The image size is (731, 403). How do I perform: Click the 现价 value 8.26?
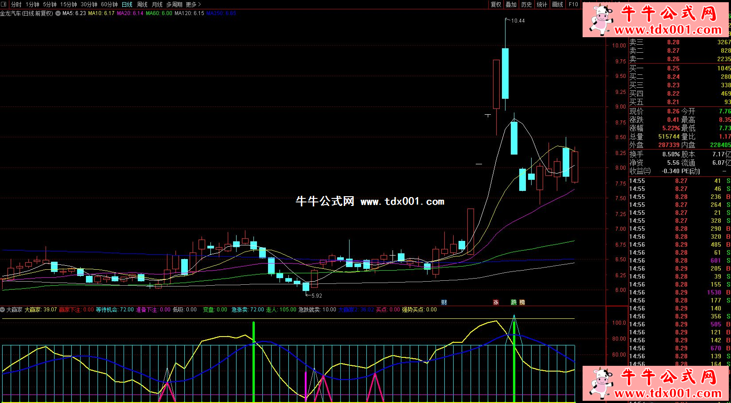[x=673, y=111]
